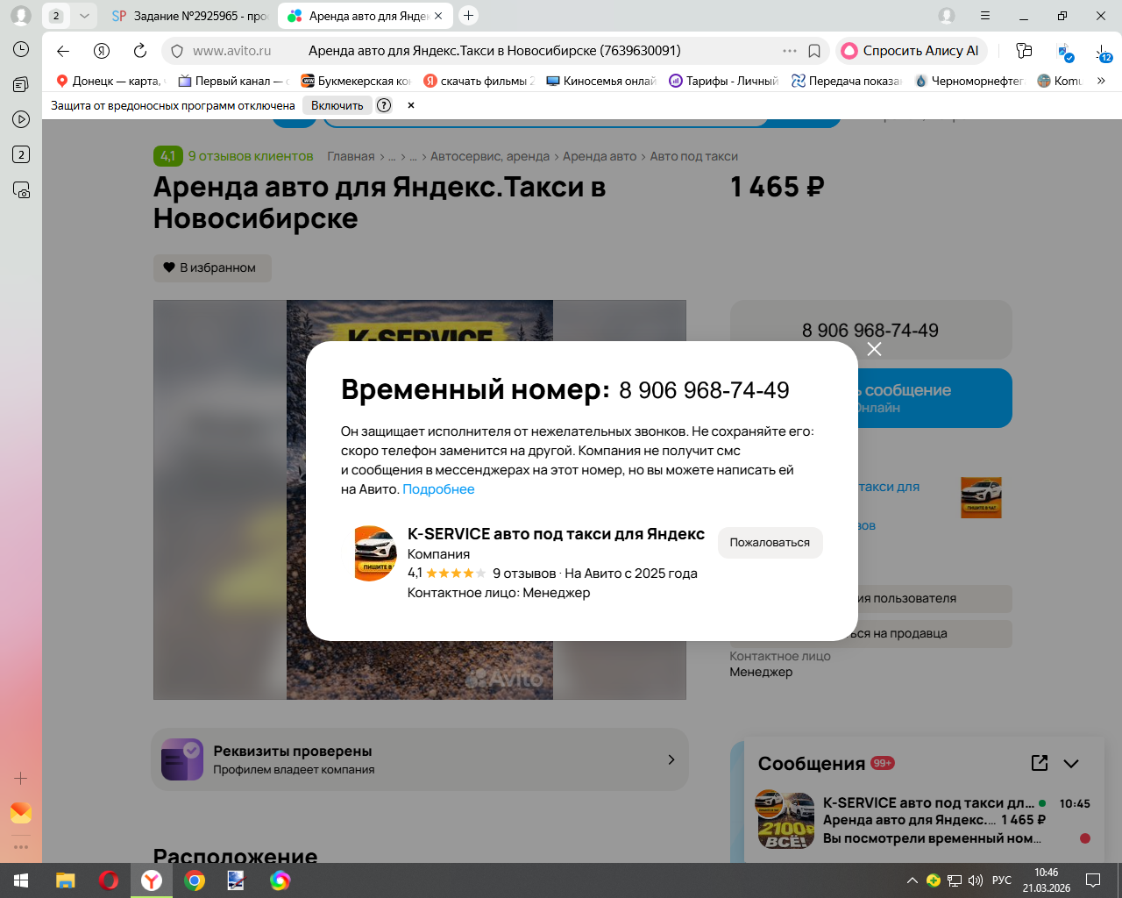Viewport: 1122px width, 898px height.
Task: Click the phone number button behind the popup
Action: 870,330
